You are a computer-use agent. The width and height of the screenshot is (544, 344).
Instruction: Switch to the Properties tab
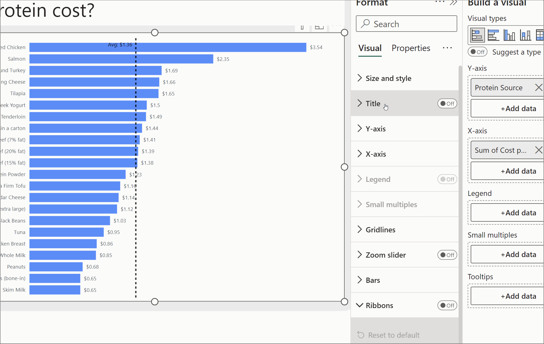point(411,48)
